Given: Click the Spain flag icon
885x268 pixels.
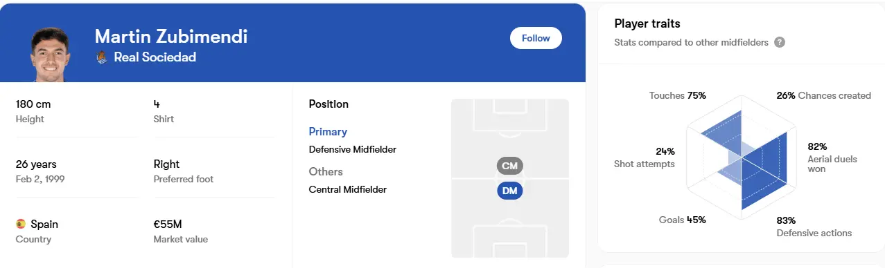Looking at the screenshot, I should click(x=21, y=224).
